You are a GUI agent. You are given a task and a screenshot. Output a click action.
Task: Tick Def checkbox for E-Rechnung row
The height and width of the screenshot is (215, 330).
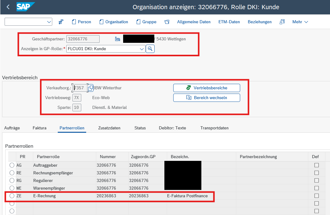[317, 196]
